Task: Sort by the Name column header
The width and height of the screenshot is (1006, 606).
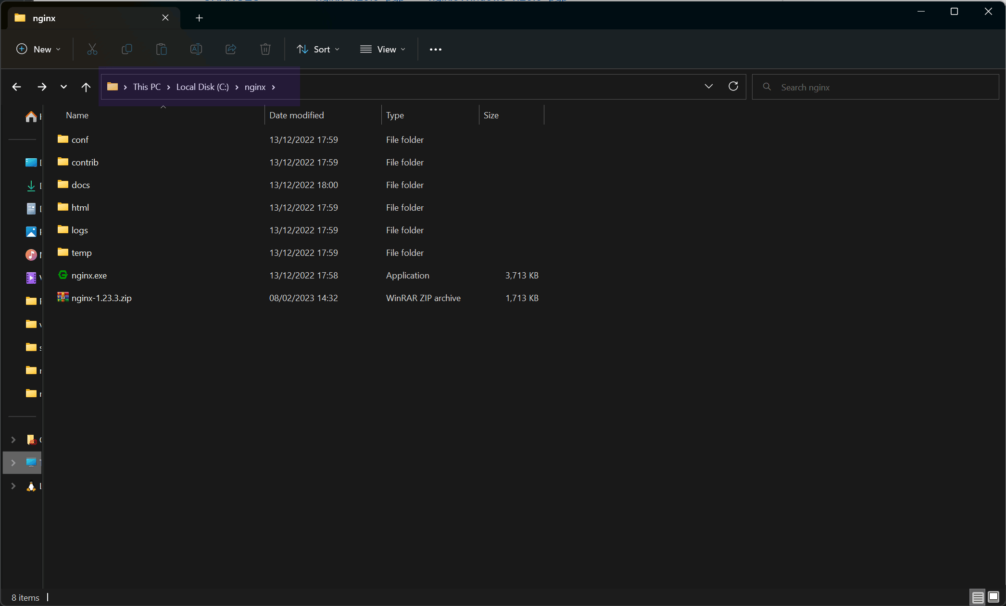Action: [x=77, y=115]
